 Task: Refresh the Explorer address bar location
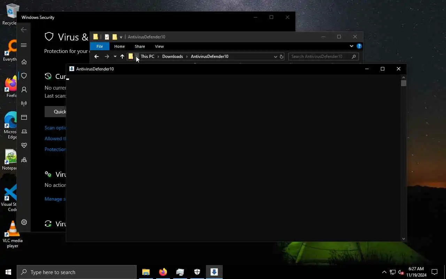pyautogui.click(x=282, y=56)
